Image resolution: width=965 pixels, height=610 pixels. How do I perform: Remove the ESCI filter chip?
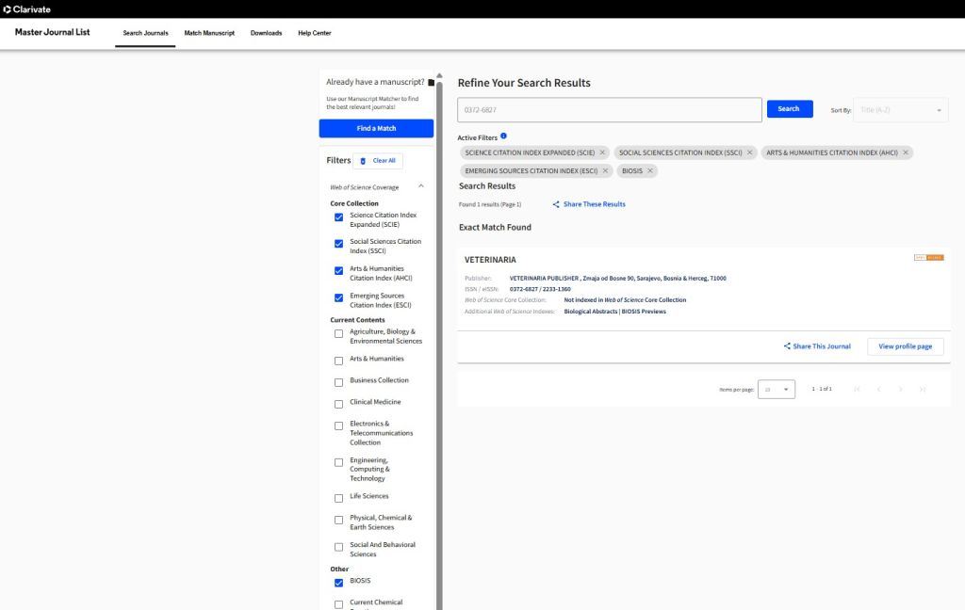pyautogui.click(x=604, y=170)
